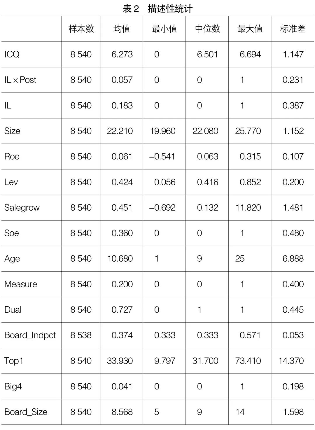The height and width of the screenshot is (430, 315).
Task: Click the 标准差 column header
Action: [x=293, y=29]
